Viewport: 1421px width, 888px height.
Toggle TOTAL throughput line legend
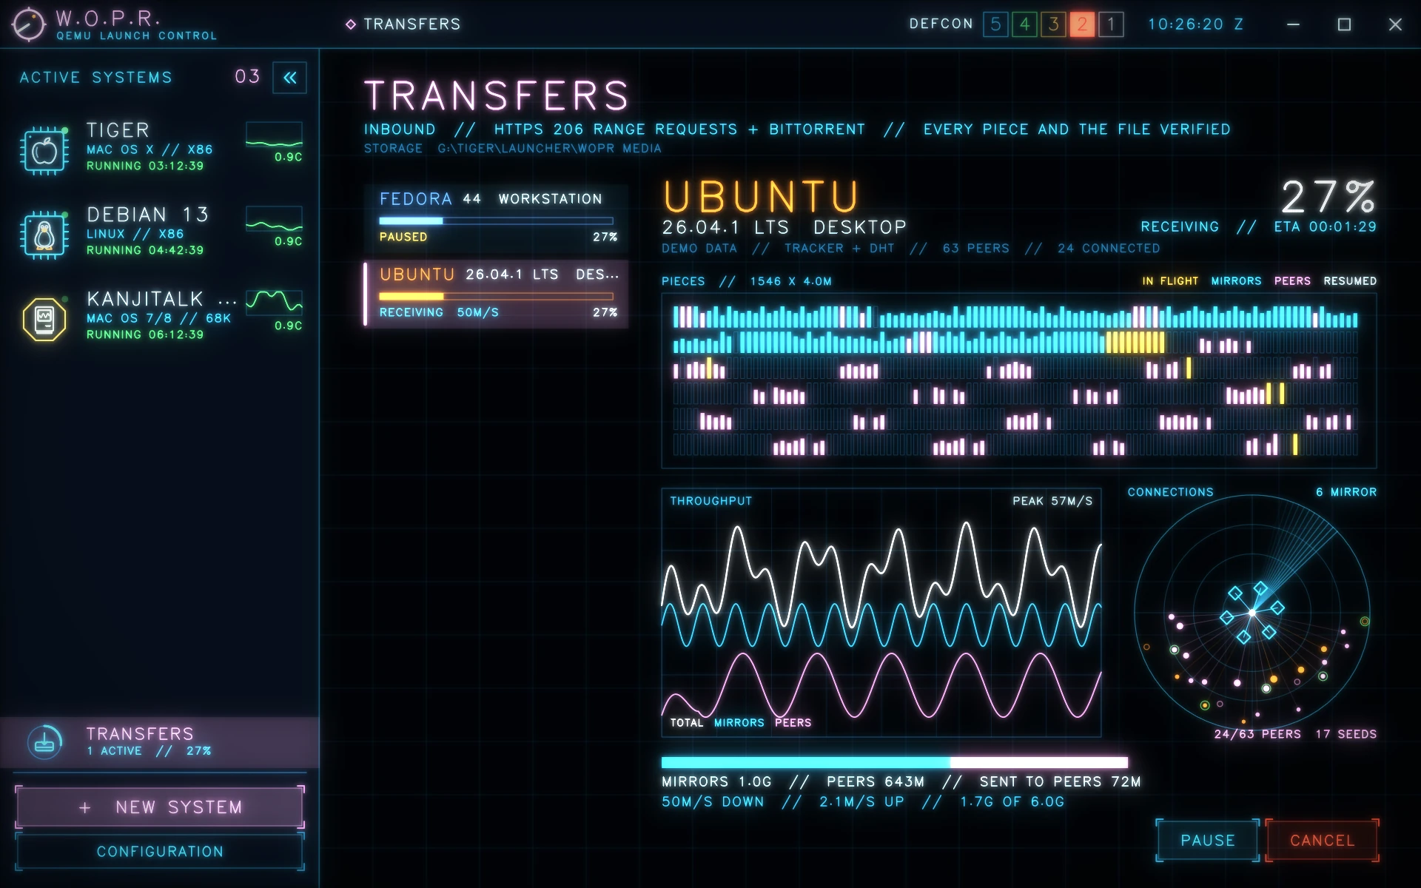pos(687,723)
